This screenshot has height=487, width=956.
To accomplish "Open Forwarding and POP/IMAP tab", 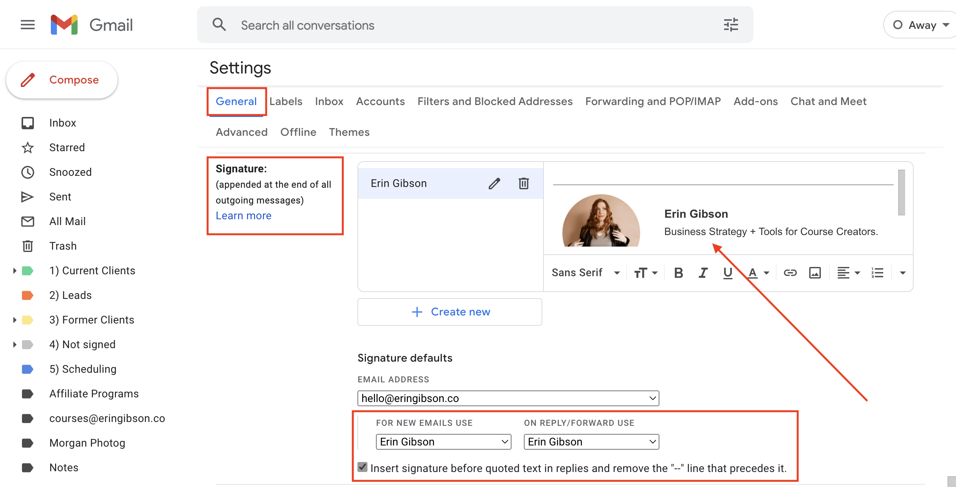I will click(x=653, y=101).
